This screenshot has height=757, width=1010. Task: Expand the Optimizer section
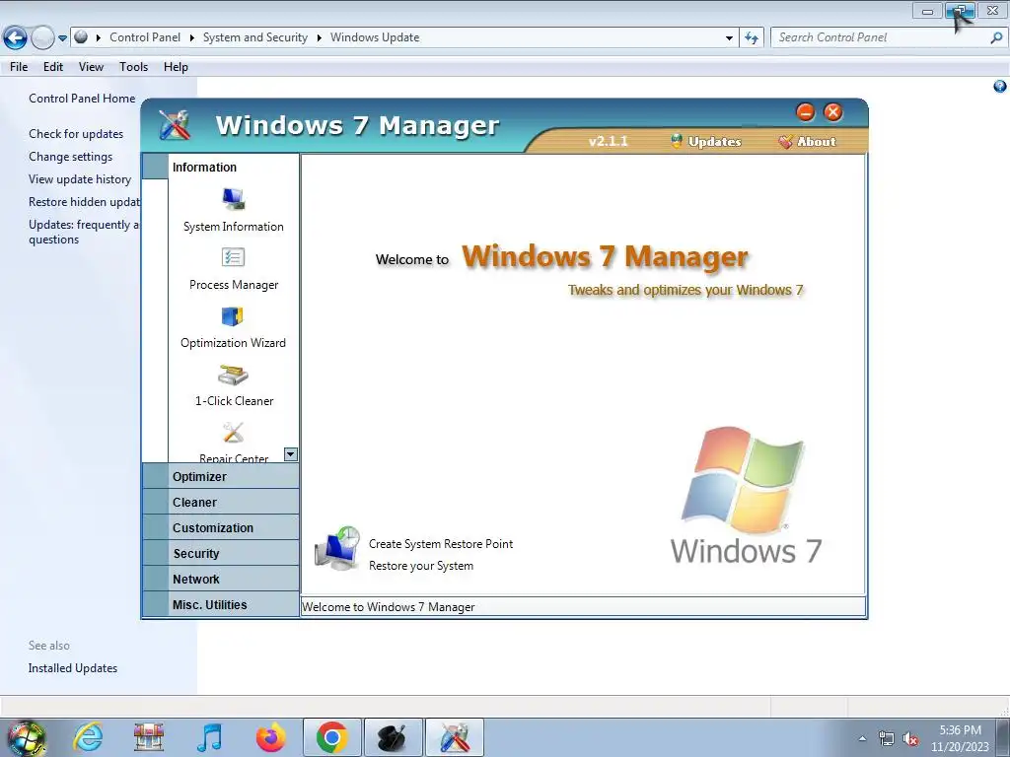[x=220, y=476]
